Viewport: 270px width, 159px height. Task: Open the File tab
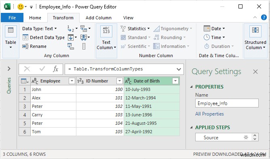(x=12, y=18)
